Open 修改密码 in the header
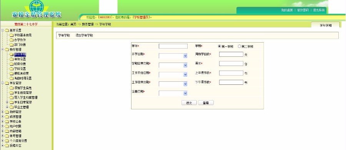Image resolution: width=346 pixels, height=150 pixels. pos(303,10)
